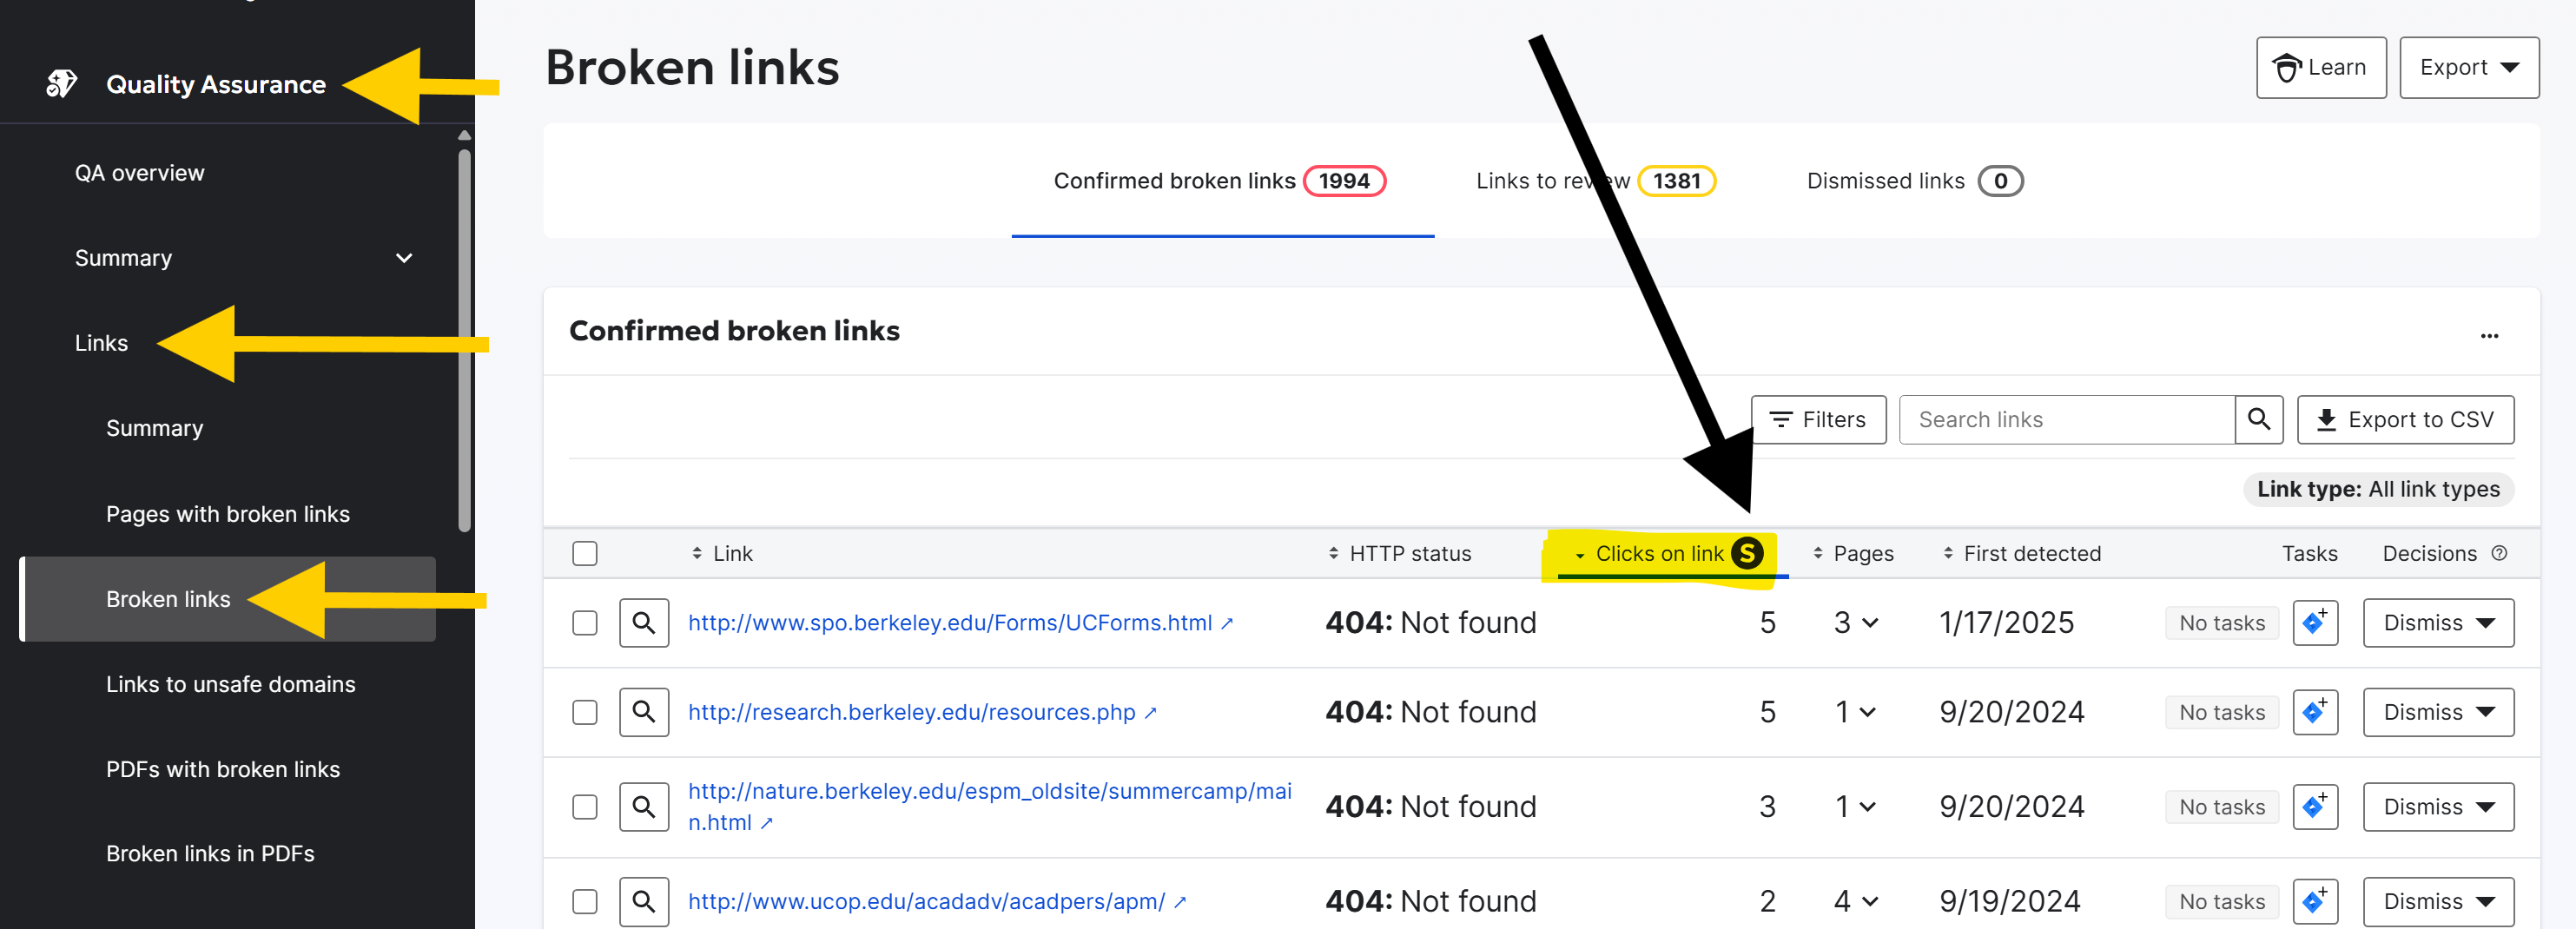Click the Export to CSV button
Image resolution: width=2576 pixels, height=929 pixels.
coord(2405,419)
